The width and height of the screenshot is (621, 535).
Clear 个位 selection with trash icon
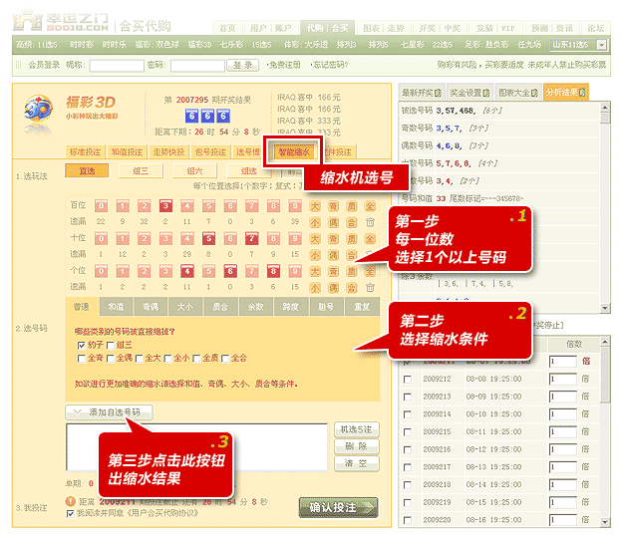(370, 288)
